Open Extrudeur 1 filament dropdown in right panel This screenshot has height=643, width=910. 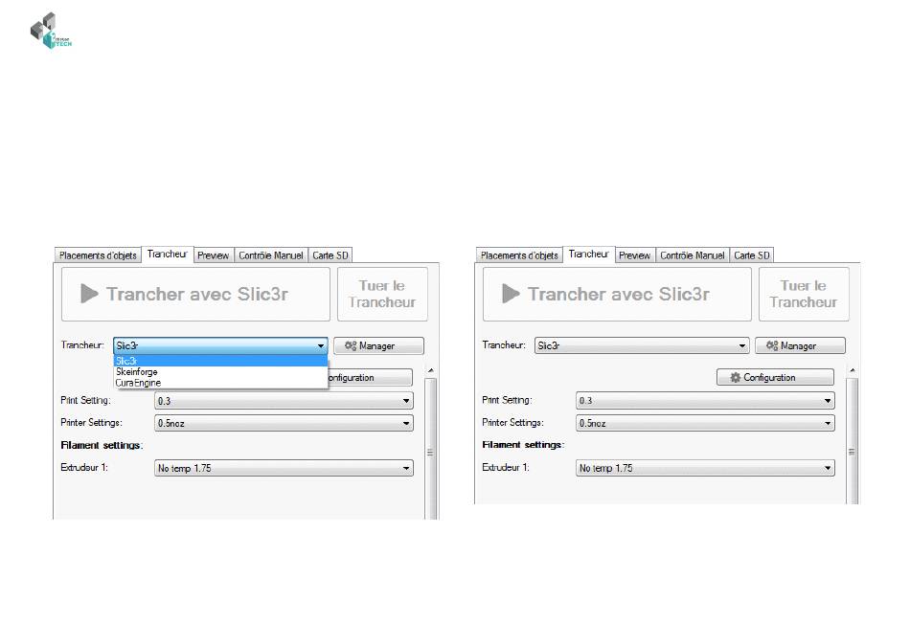705,468
